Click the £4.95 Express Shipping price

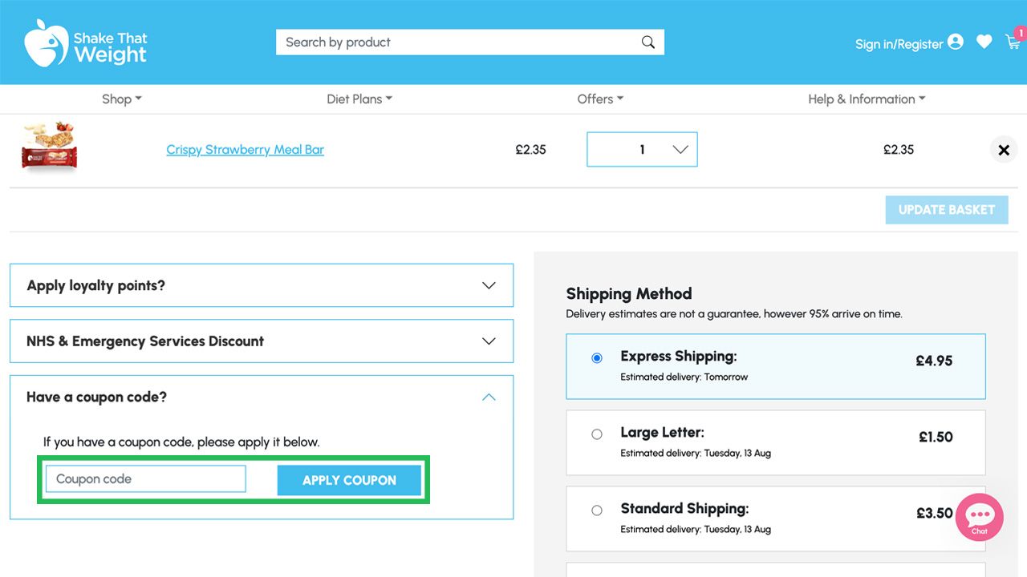[x=934, y=361]
